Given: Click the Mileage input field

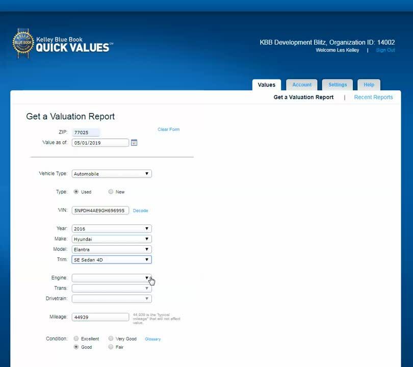Looking at the screenshot, I should (100, 317).
